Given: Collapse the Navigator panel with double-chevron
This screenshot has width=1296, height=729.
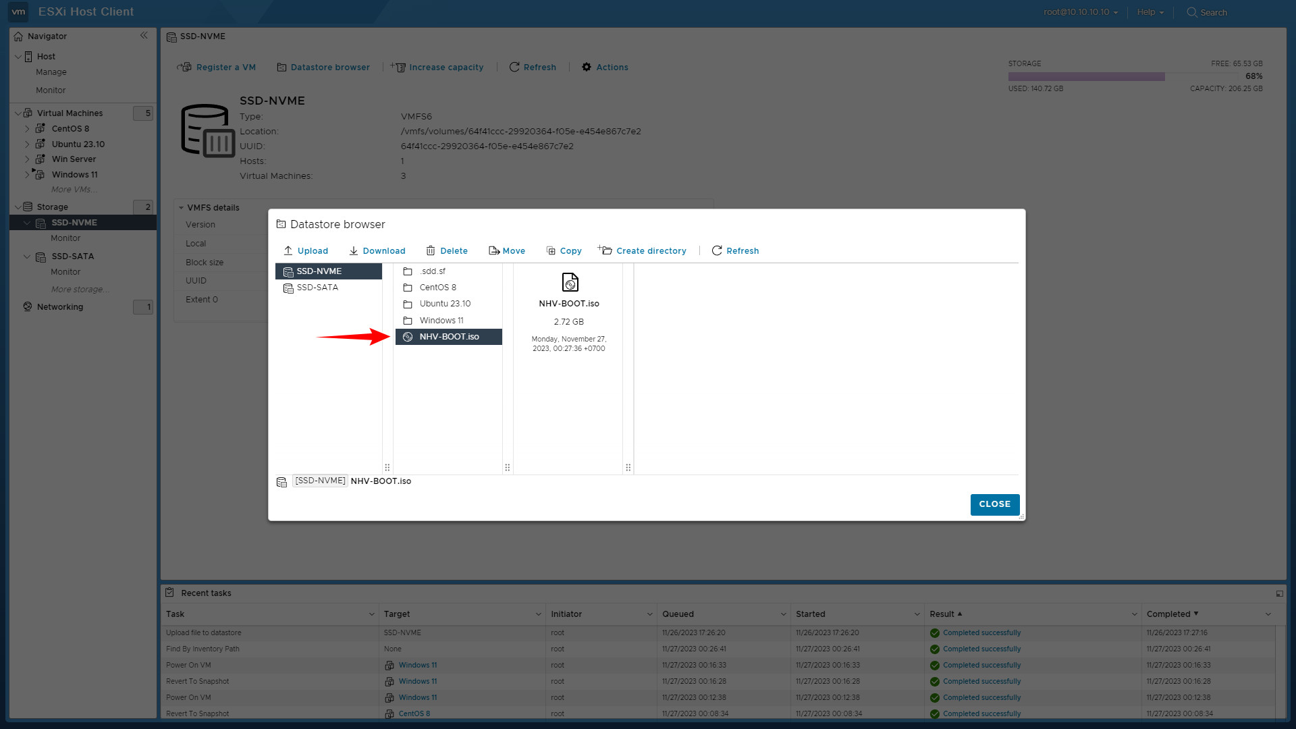Looking at the screenshot, I should point(144,36).
